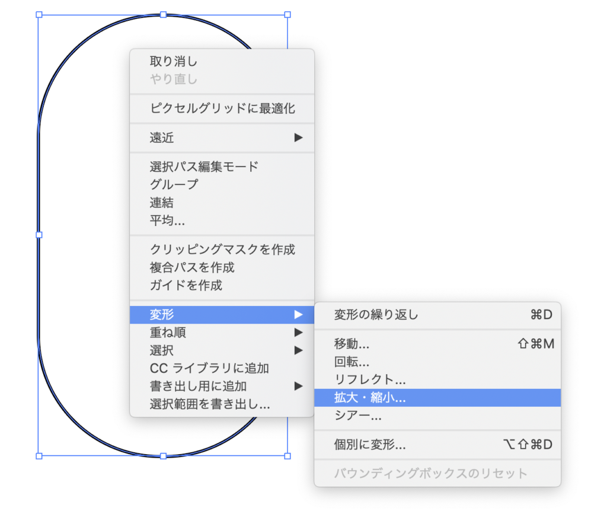
Task: Choose 選択パス編集モード from the menu
Action: click(204, 167)
